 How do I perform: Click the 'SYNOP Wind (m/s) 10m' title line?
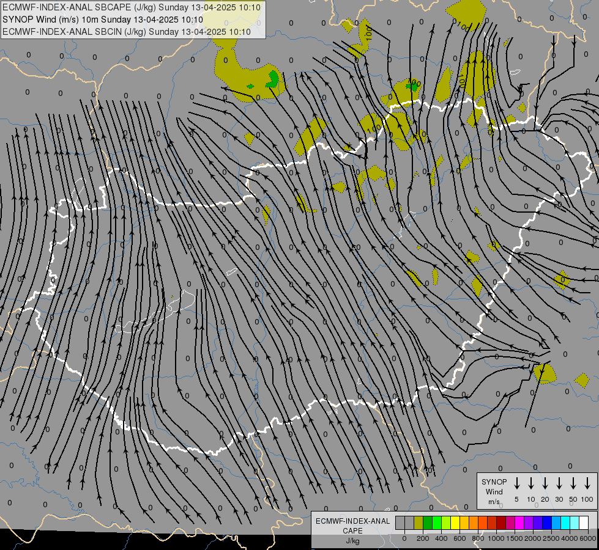(102, 20)
